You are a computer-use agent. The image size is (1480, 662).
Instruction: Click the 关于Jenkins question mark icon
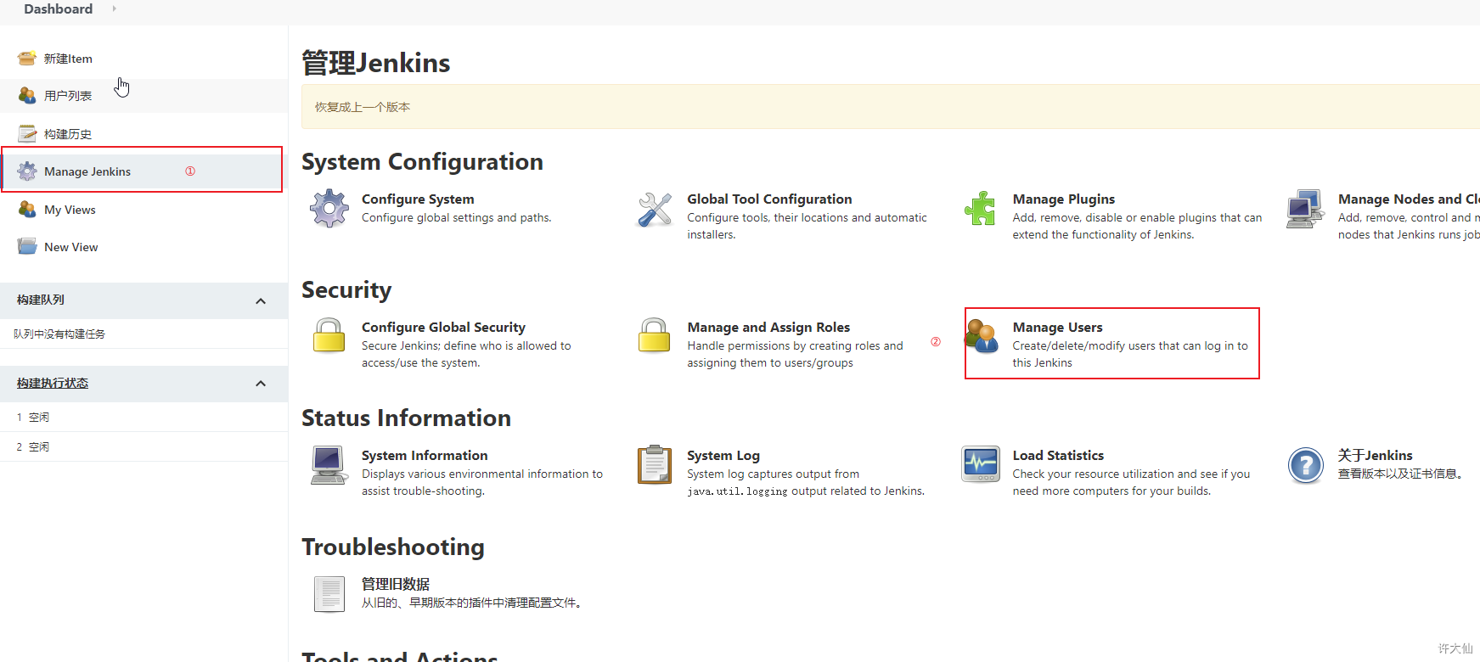(1306, 465)
